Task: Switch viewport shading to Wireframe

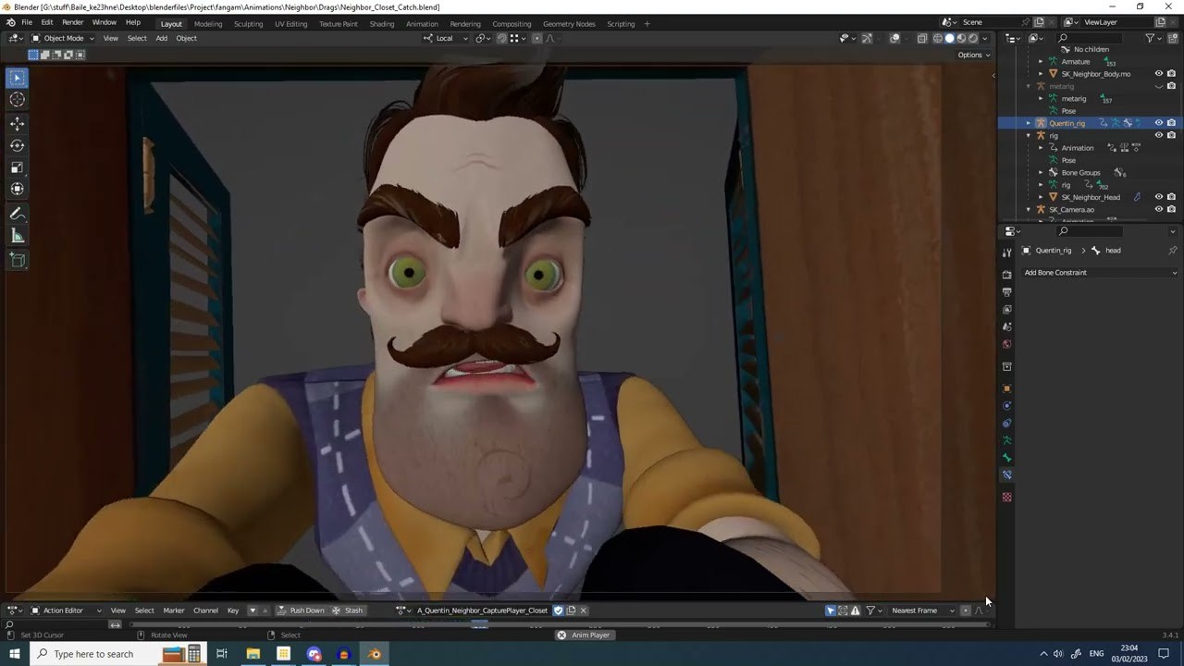Action: (x=937, y=38)
